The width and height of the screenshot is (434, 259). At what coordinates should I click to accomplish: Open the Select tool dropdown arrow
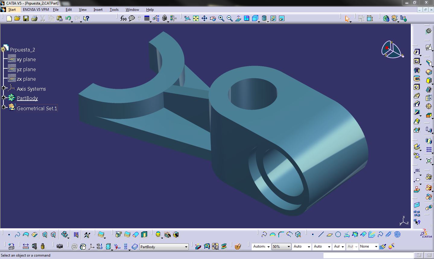click(351, 21)
